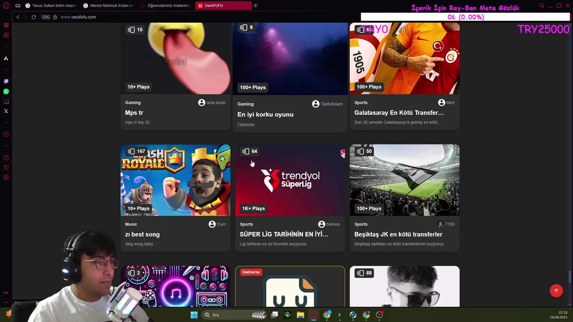Click the red scroll-to-top arrow button

[556, 291]
